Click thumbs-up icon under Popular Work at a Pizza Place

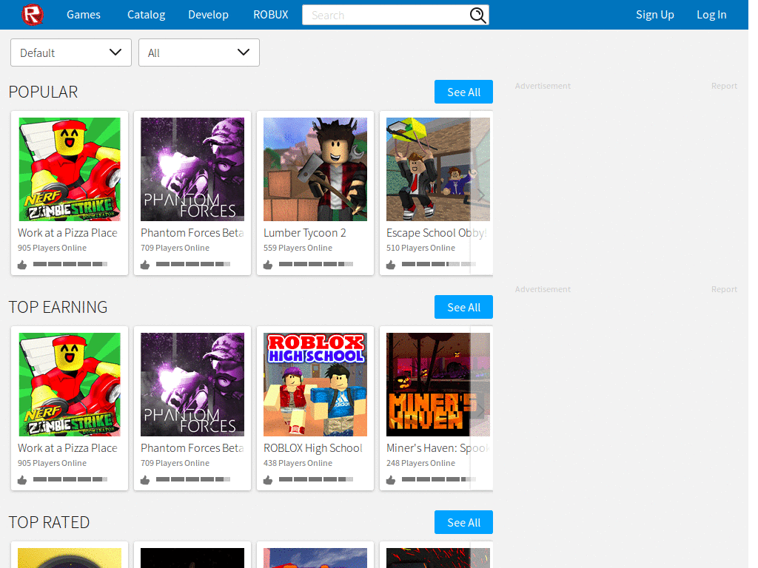pos(22,265)
